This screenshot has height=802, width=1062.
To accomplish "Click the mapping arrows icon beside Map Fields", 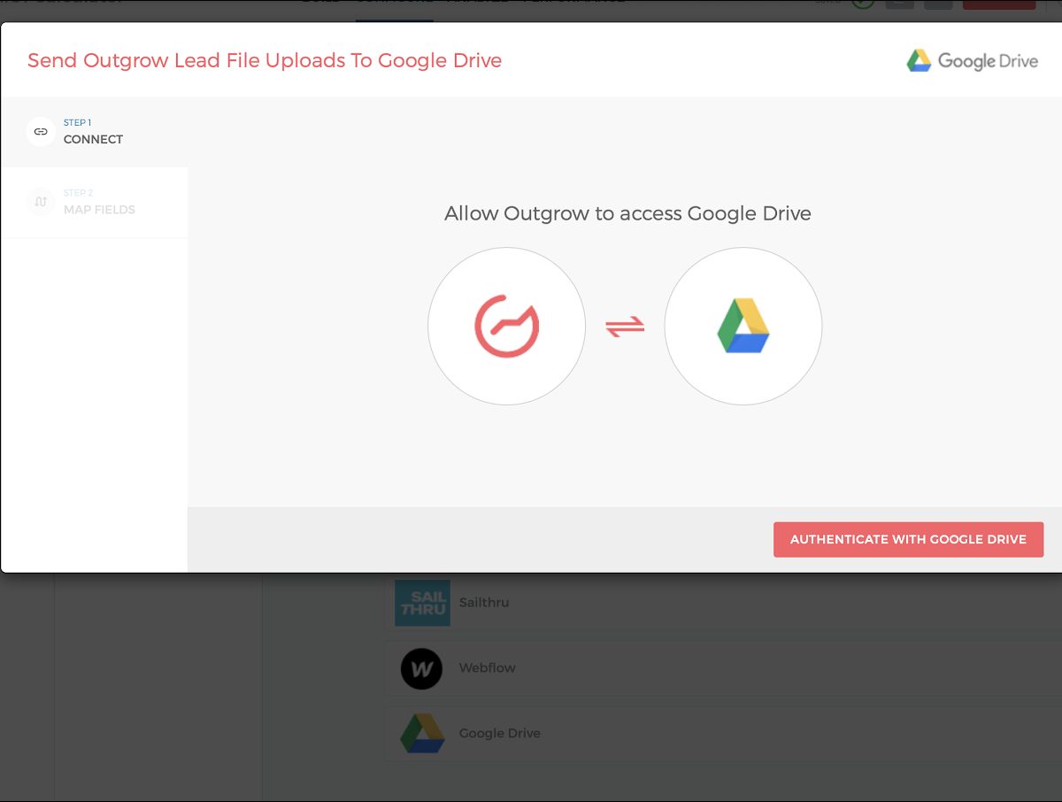I will click(x=41, y=203).
